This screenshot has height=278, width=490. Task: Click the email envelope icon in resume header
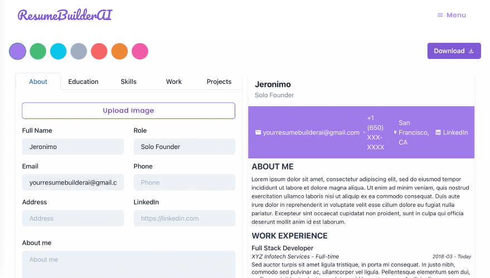tap(258, 132)
